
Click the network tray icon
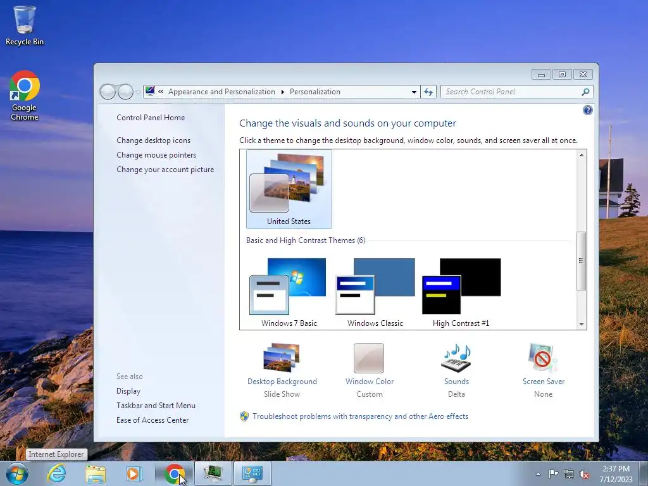[569, 475]
